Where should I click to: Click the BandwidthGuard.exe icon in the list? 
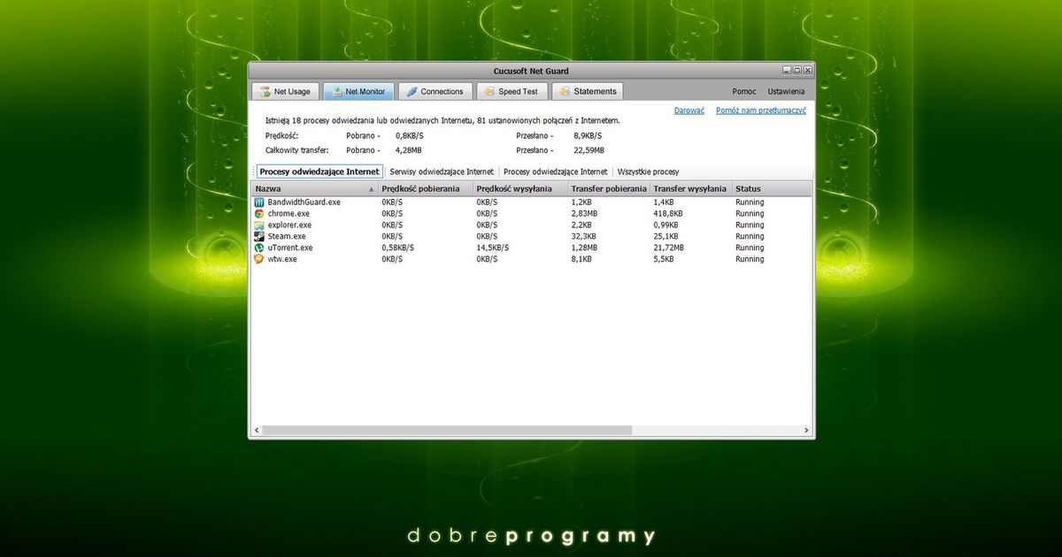coord(261,202)
